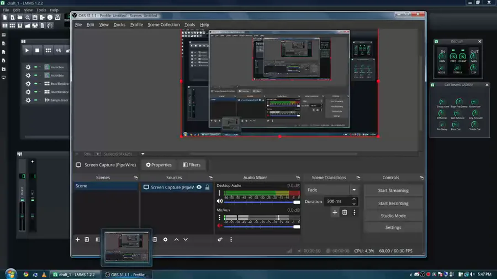Add a new scene transition with plus icon
The image size is (497, 279).
tap(335, 212)
